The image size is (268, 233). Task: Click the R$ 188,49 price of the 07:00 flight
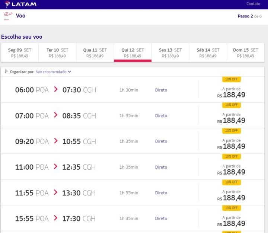pyautogui.click(x=231, y=121)
